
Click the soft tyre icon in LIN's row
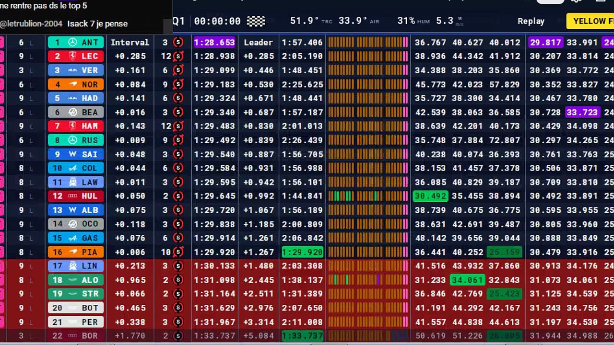pos(178,266)
